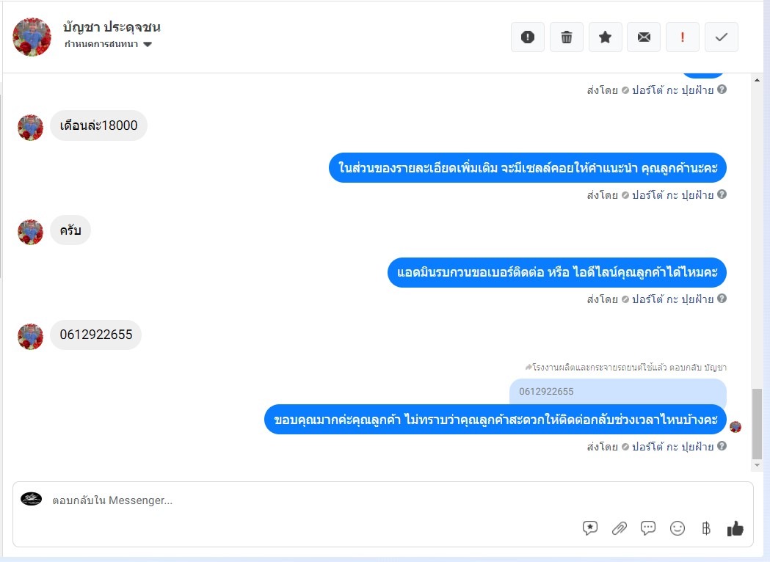Open the emoji picker
770x562 pixels.
click(x=678, y=528)
